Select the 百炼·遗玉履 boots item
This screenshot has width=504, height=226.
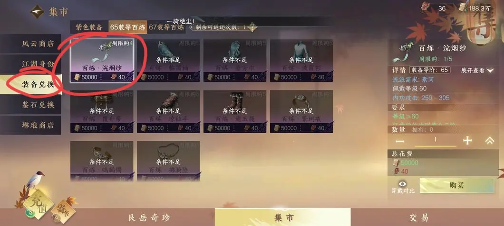point(234,111)
